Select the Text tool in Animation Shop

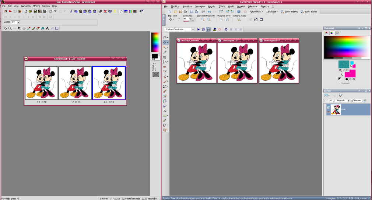point(47,28)
